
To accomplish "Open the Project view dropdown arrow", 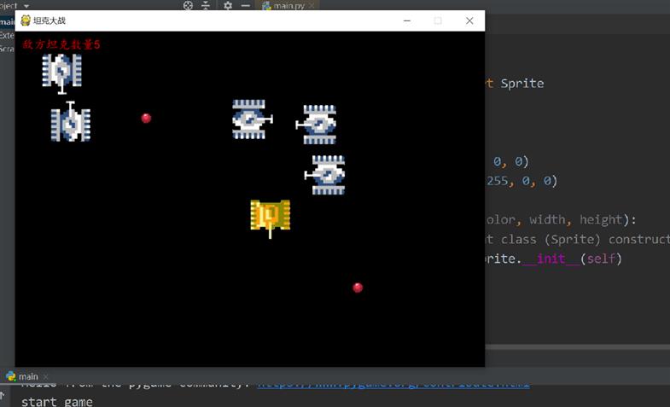I will pos(26,6).
